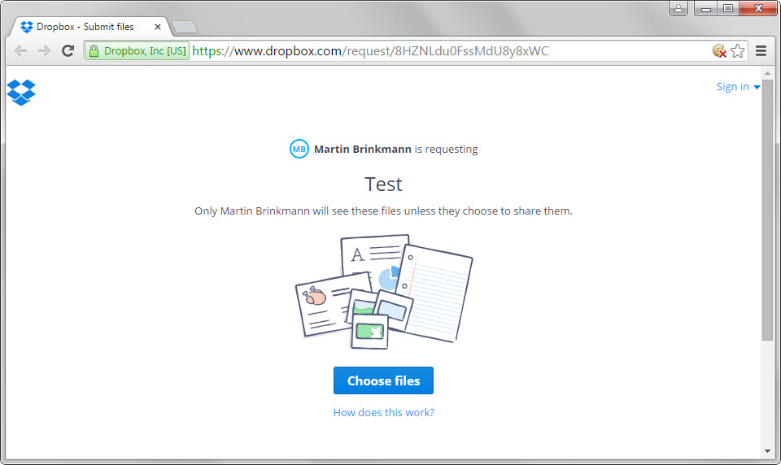
Task: Click the blocked cookie icon in address bar
Action: click(x=719, y=50)
